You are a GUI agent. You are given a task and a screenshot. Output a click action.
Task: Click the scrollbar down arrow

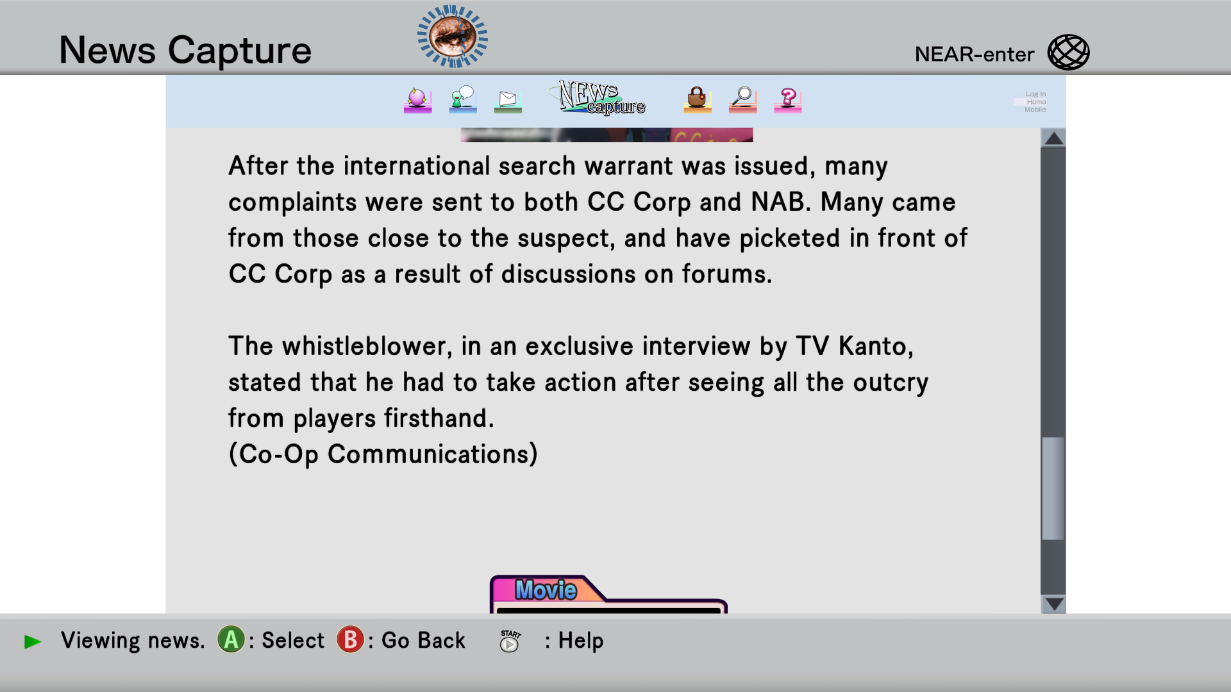coord(1053,604)
